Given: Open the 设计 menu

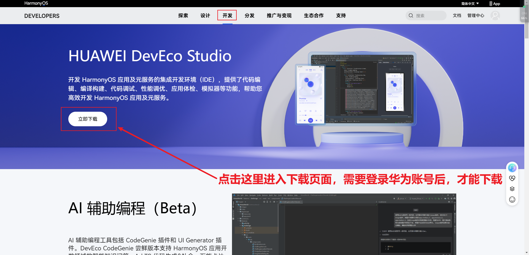Looking at the screenshot, I should (x=205, y=16).
